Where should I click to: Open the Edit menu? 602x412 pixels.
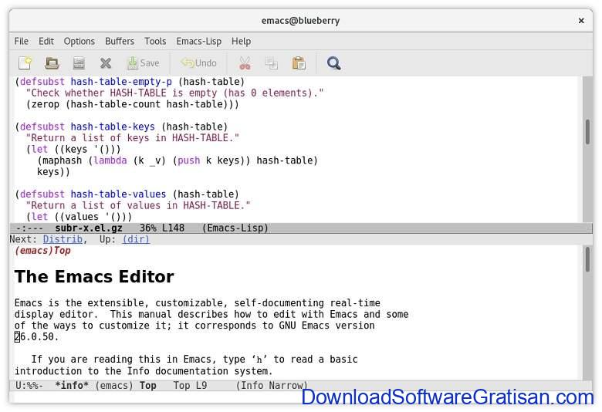coord(46,41)
